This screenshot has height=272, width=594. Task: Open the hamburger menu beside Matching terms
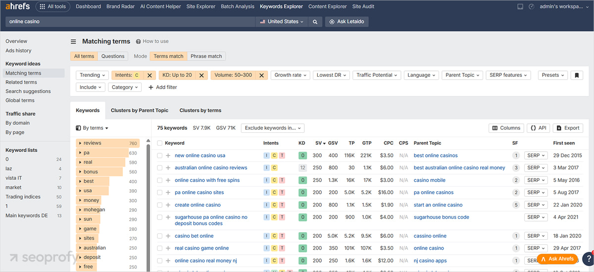73,42
